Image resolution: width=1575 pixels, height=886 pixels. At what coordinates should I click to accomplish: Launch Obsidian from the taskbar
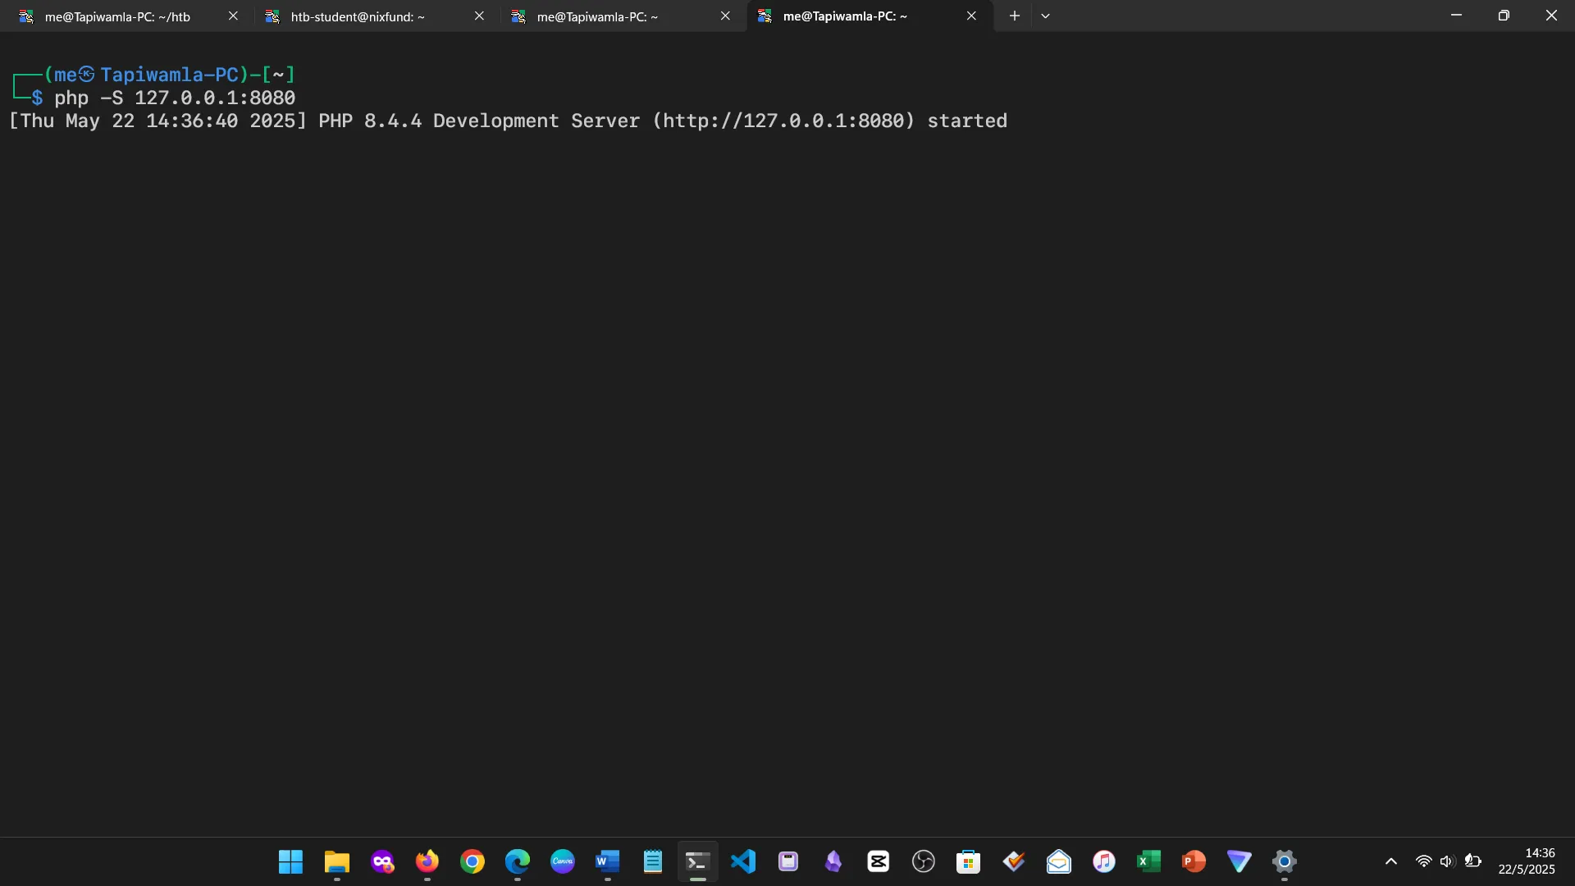[833, 862]
